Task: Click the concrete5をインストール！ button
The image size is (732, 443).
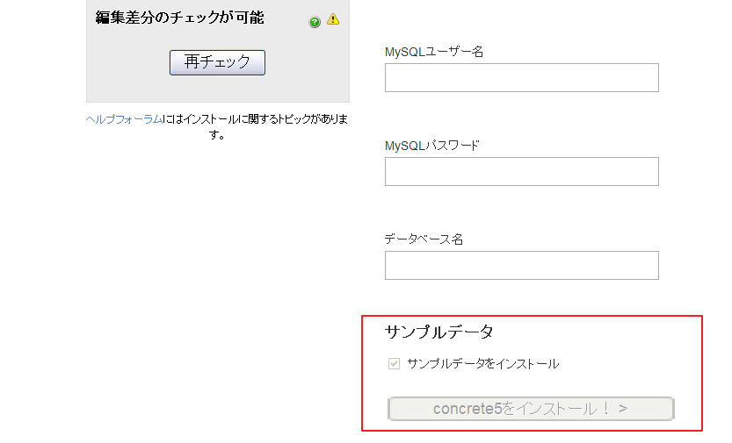Action: coord(531,409)
